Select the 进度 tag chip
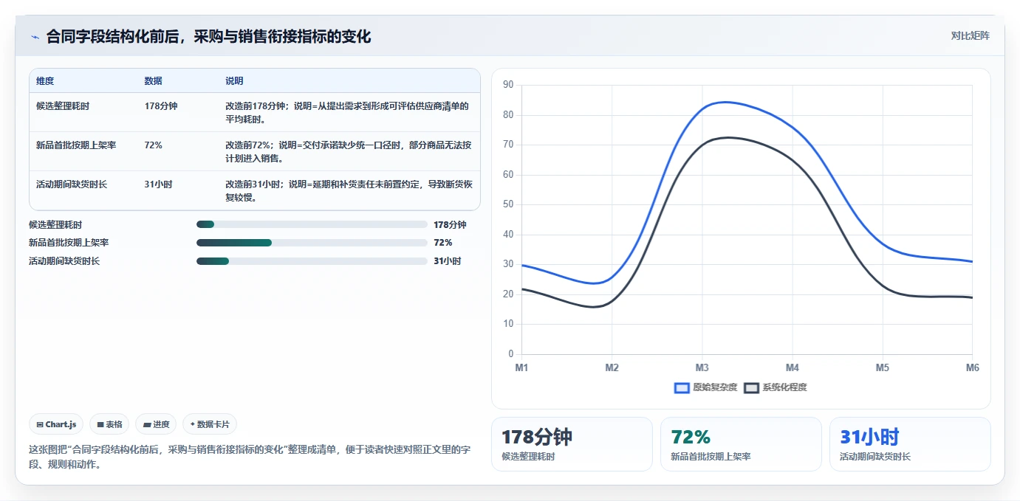Image resolution: width=1020 pixels, height=501 pixels. click(x=156, y=424)
